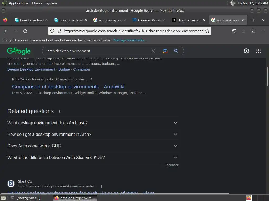Search by image with the camera icon
269x201 pixels.
pyautogui.click(x=165, y=51)
